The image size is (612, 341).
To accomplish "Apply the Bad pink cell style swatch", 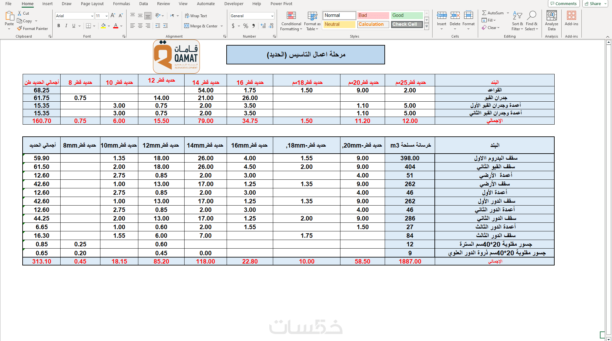I will 373,15.
